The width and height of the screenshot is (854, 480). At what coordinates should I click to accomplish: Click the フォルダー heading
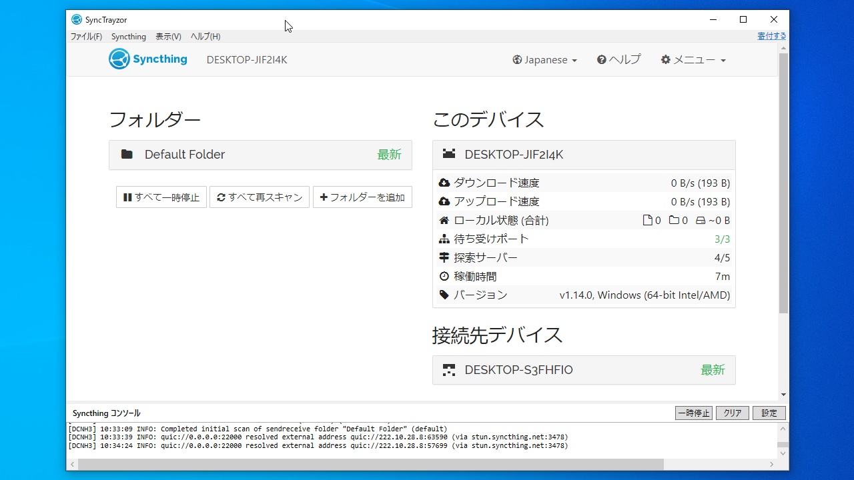point(155,120)
